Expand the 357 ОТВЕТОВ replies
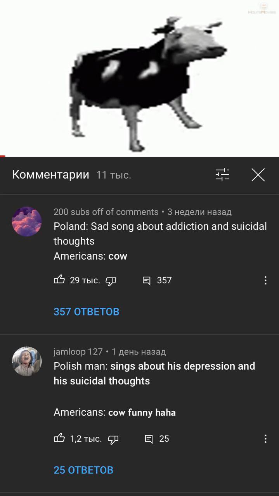Image resolution: width=279 pixels, height=496 pixels. point(86,312)
